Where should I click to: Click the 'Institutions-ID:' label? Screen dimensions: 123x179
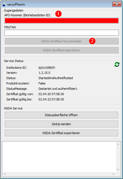16,68
